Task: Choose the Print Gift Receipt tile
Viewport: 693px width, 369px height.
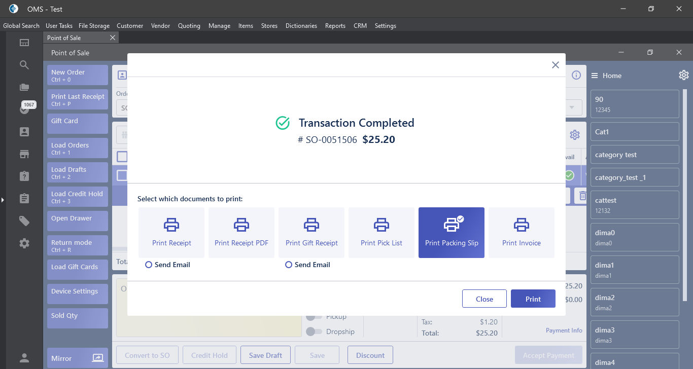Action: tap(311, 233)
